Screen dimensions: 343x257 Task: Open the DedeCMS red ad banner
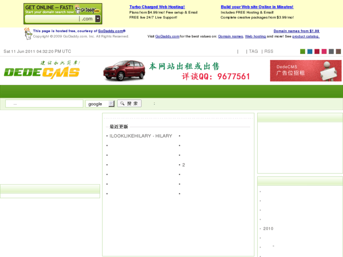click(306, 71)
